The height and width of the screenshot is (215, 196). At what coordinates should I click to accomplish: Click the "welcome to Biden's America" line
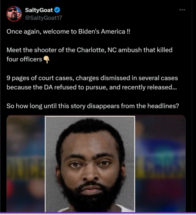point(68,31)
